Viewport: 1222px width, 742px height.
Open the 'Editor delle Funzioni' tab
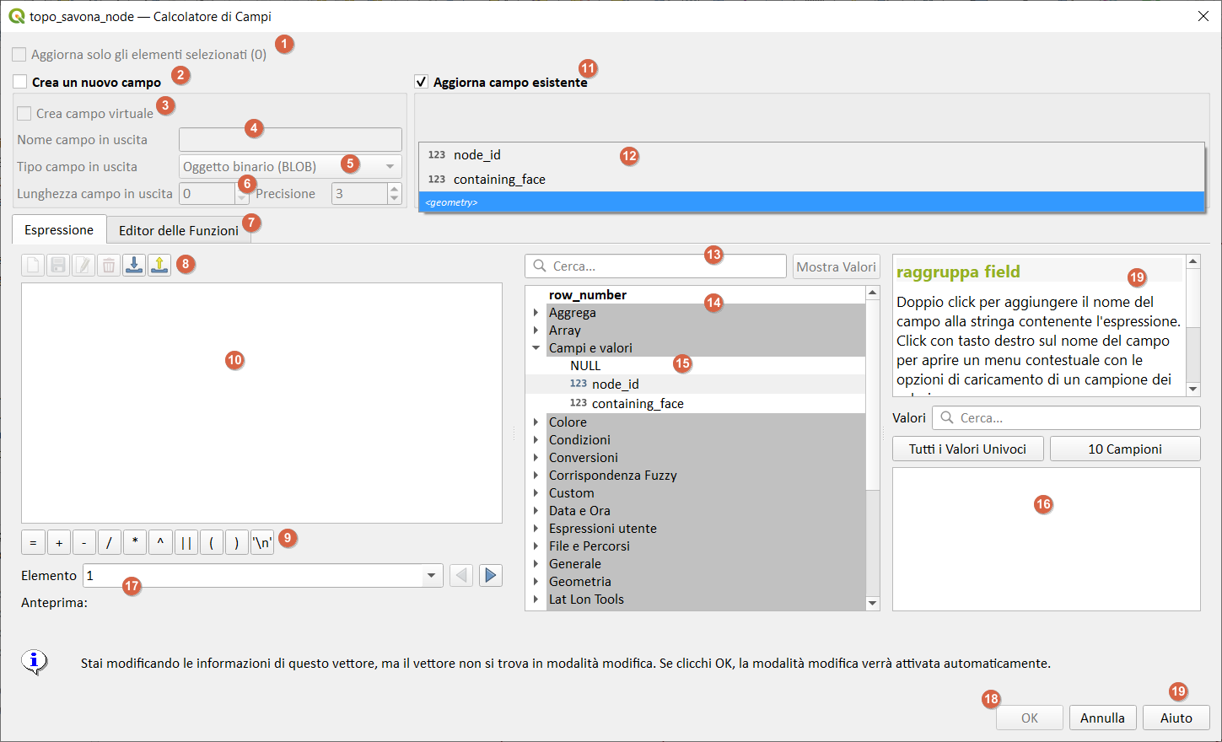[x=179, y=230]
